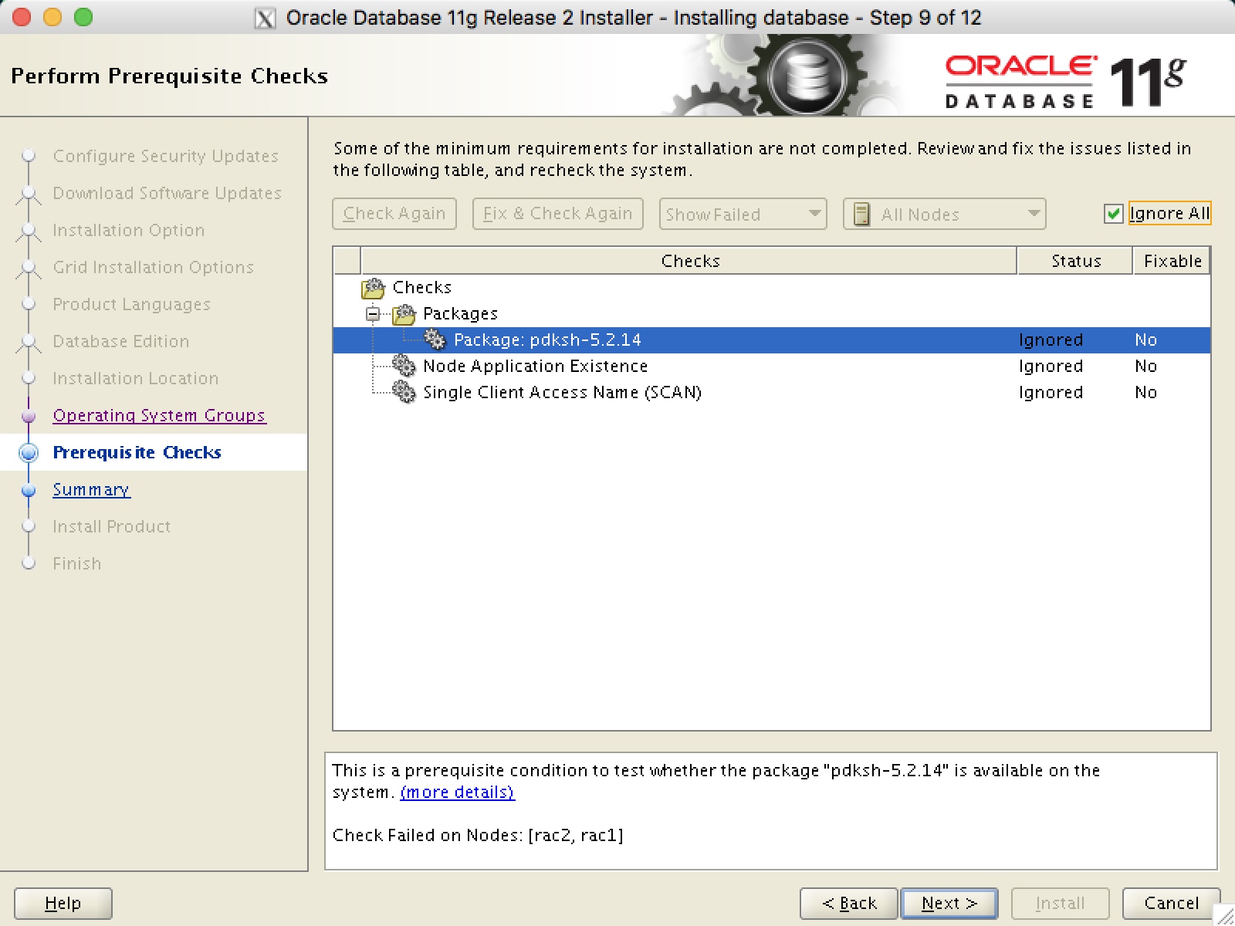Collapse the Packages tree node
The image size is (1235, 926).
[x=374, y=314]
